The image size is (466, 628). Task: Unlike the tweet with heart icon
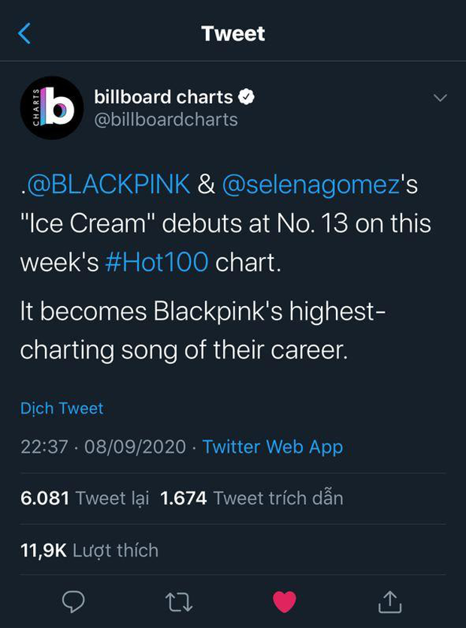(284, 601)
